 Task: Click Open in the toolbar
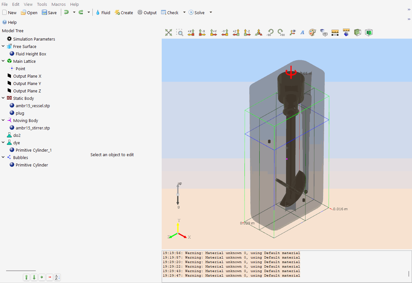click(29, 13)
